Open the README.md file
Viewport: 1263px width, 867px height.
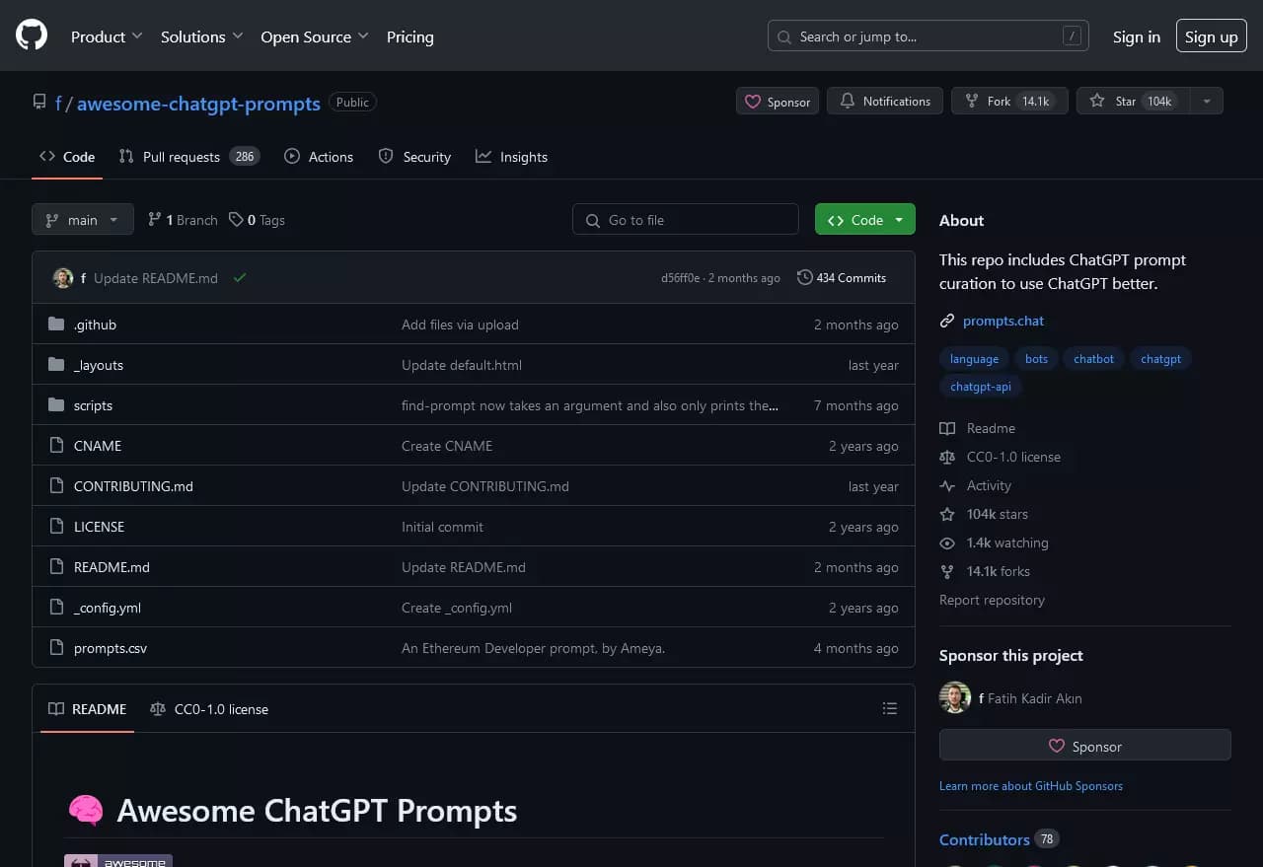[111, 567]
